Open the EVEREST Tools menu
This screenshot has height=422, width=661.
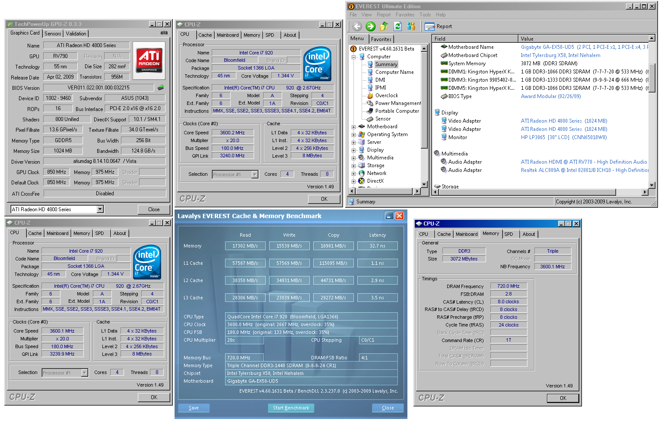[x=425, y=15]
